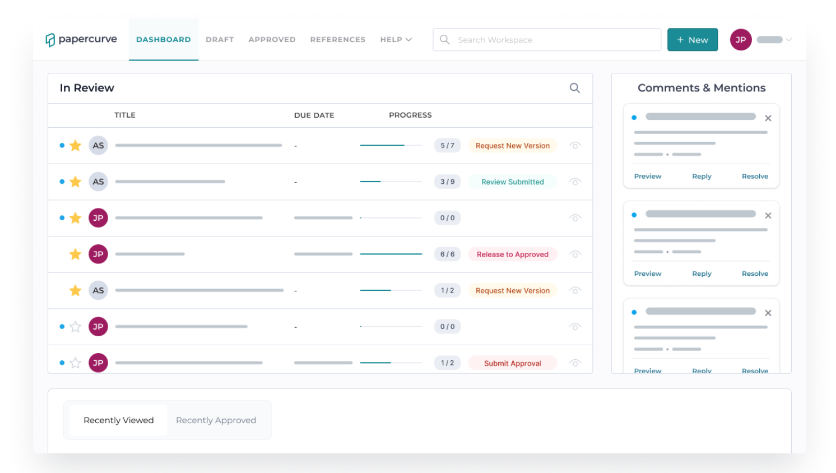836x473 pixels.
Task: Toggle watch eye on Review Submitted row
Action: pos(575,182)
